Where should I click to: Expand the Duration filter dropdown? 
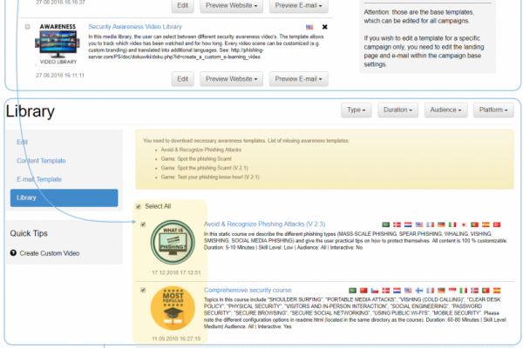397,110
